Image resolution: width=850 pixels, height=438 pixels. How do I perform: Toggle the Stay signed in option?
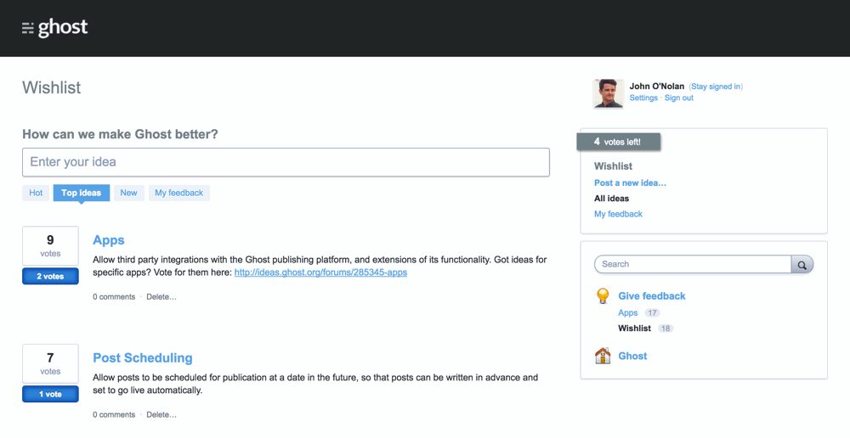coord(716,87)
